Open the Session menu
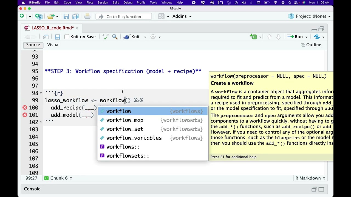 coord(103,2)
